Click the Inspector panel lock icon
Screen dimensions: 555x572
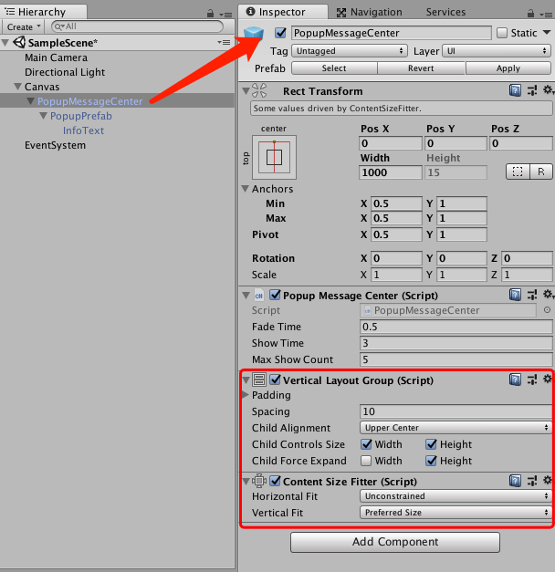coord(530,14)
